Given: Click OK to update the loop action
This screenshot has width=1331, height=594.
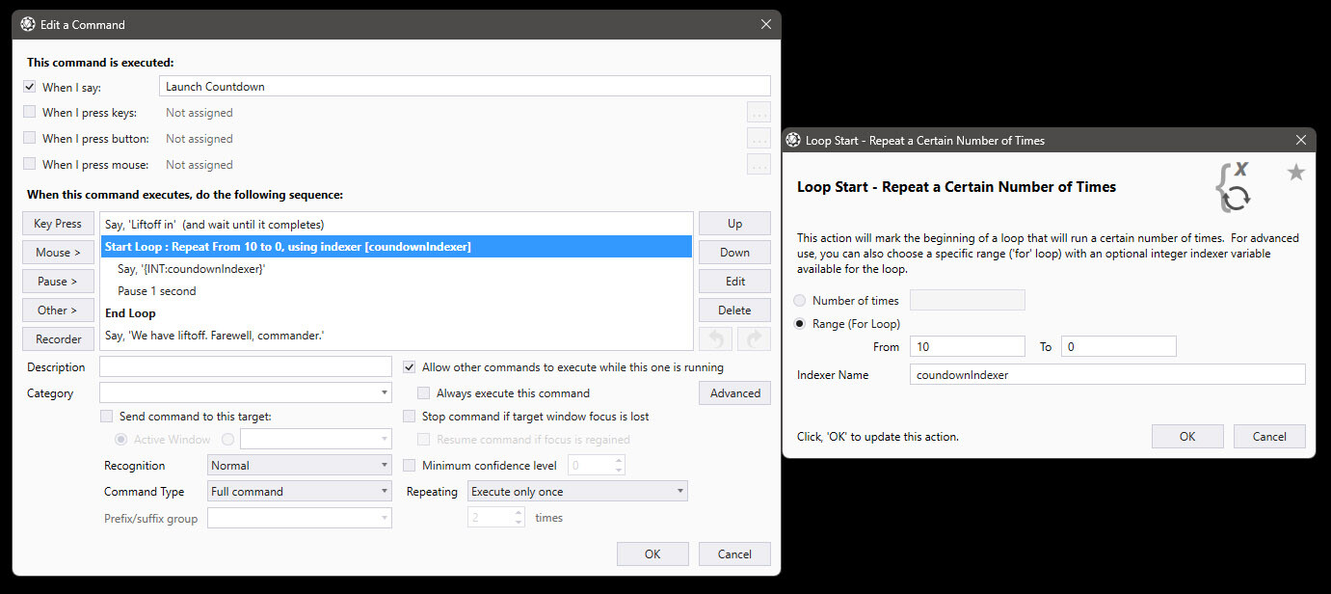Looking at the screenshot, I should [1187, 436].
